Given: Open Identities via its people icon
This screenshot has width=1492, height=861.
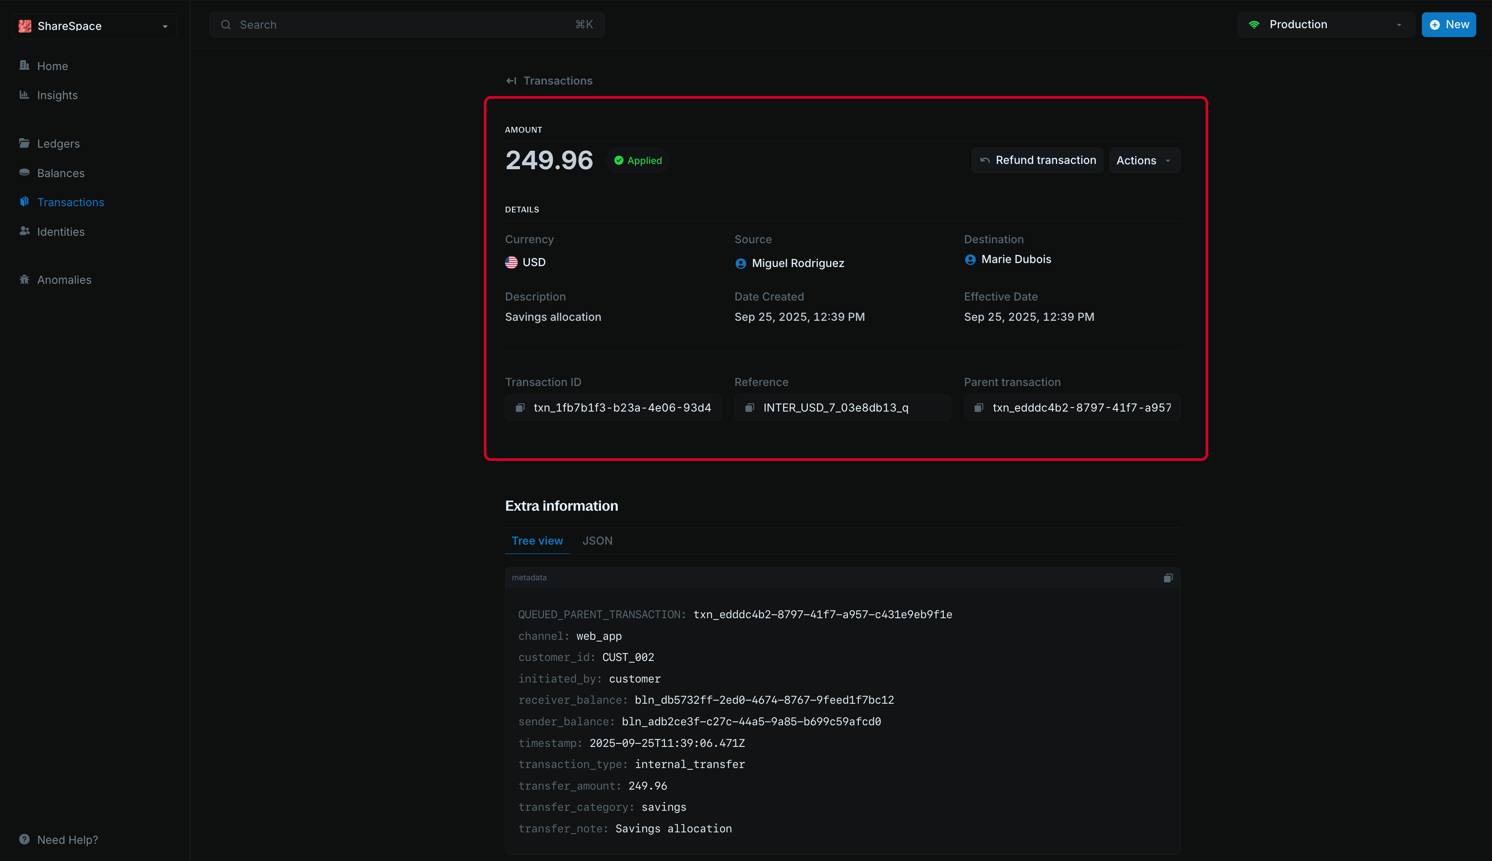Looking at the screenshot, I should click(24, 231).
